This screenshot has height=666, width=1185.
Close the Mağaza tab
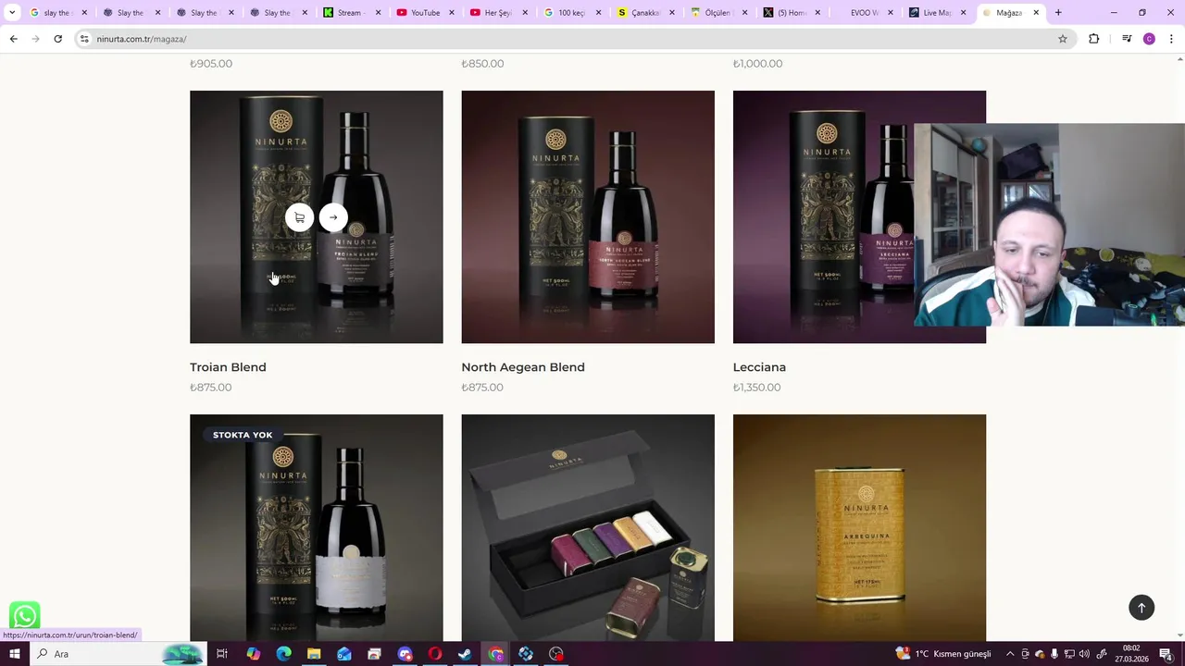pyautogui.click(x=1036, y=13)
